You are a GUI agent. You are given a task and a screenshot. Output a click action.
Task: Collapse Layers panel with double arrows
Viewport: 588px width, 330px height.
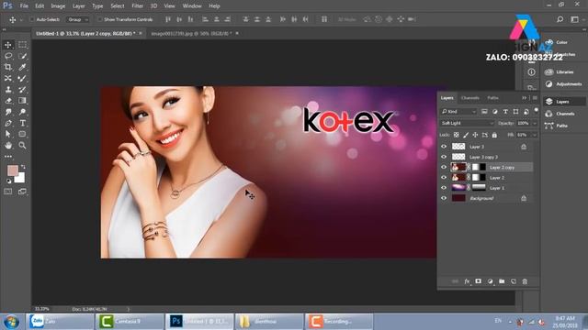pyautogui.click(x=525, y=98)
